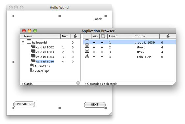Click the "Label:" field in Hello World
185x124 pixels.
[98, 19]
